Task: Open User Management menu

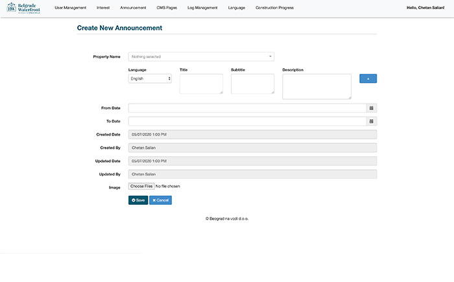Action: (70, 8)
